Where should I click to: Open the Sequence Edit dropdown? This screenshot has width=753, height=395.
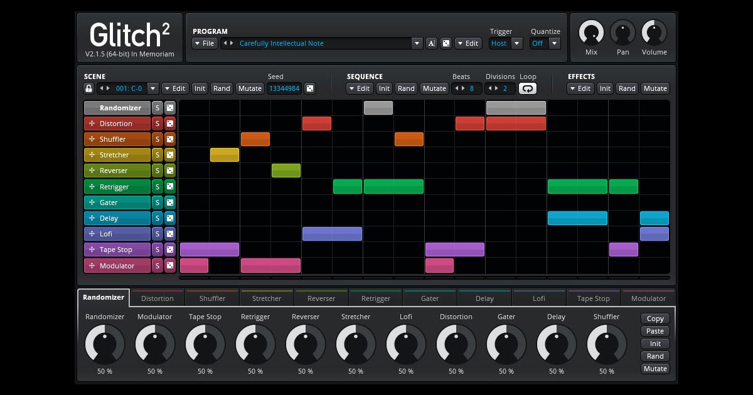[x=360, y=88]
